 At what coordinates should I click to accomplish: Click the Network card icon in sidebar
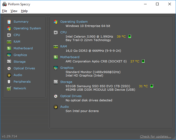tap(9, 89)
